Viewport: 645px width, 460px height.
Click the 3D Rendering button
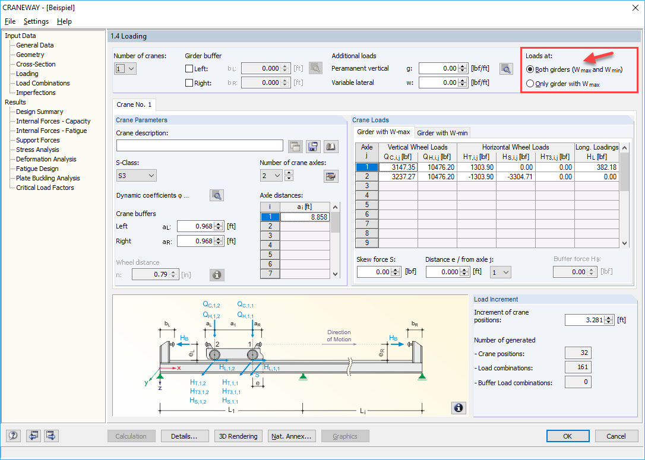(238, 436)
